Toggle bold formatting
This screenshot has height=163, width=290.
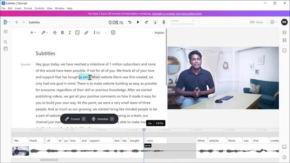click(x=63, y=33)
